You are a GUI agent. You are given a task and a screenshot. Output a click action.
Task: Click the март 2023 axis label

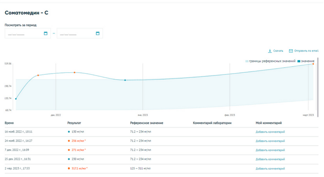(x=308, y=115)
